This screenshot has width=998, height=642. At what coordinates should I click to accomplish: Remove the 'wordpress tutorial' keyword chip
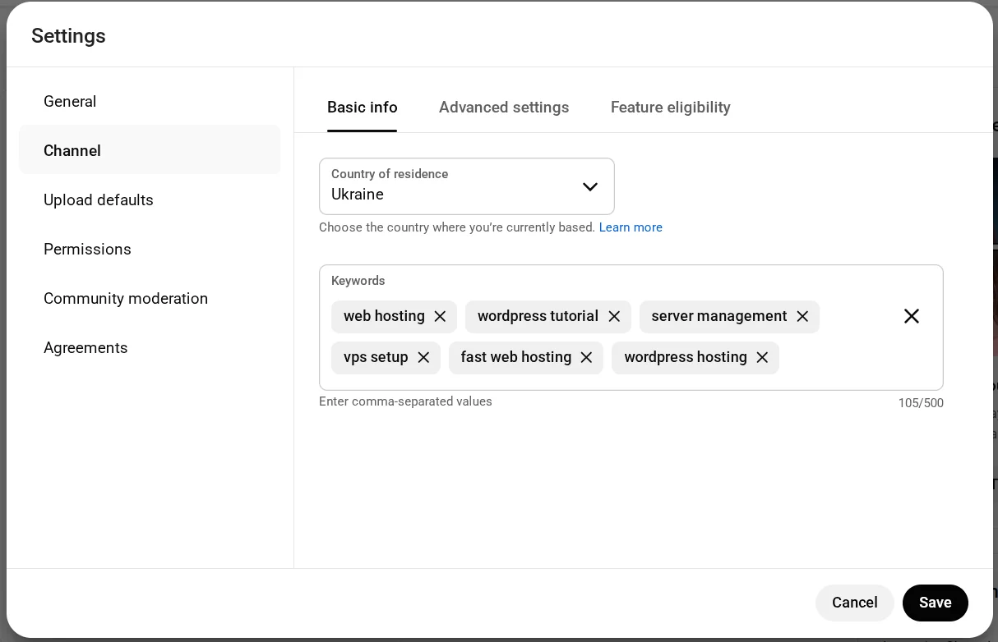[x=614, y=317]
